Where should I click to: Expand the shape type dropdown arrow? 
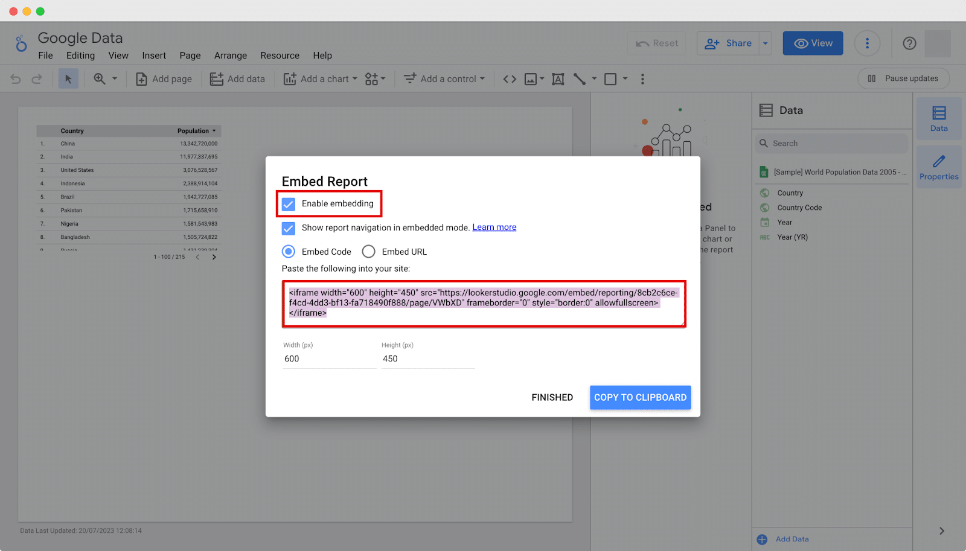625,78
